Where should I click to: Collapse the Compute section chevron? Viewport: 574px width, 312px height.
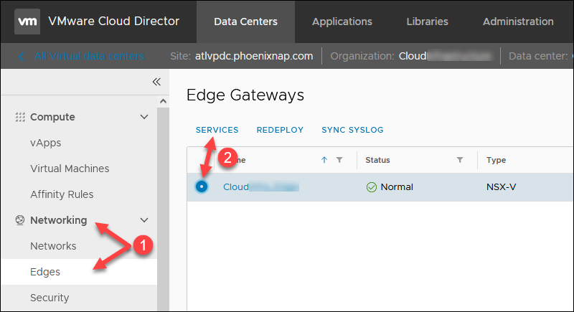(144, 117)
